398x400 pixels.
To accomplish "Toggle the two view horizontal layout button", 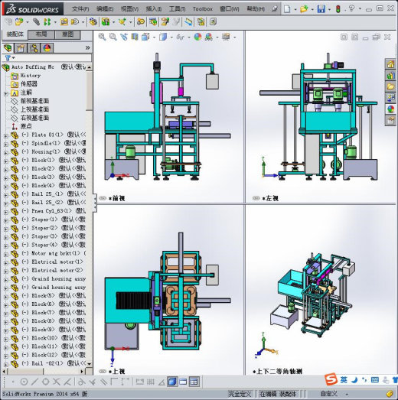I will [x=183, y=382].
